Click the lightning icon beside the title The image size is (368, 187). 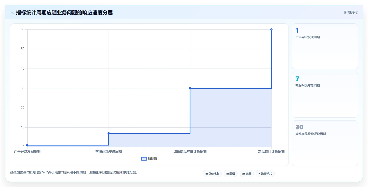pyautogui.click(x=12, y=13)
